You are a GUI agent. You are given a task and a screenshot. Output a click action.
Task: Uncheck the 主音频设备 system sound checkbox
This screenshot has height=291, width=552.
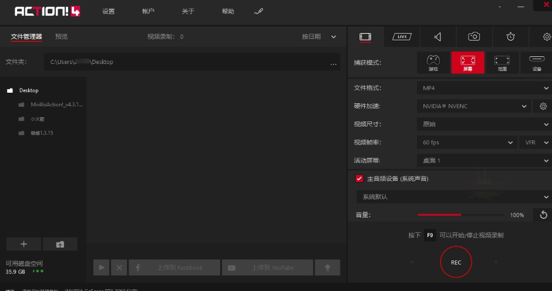[359, 178]
